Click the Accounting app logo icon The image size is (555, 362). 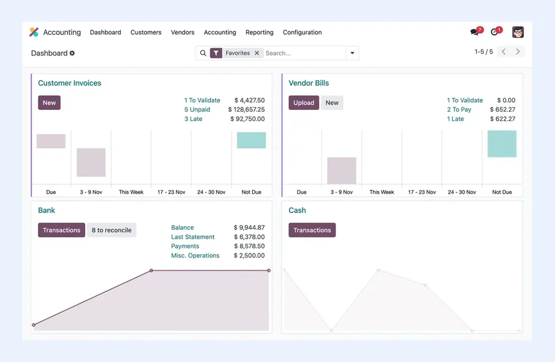[34, 32]
